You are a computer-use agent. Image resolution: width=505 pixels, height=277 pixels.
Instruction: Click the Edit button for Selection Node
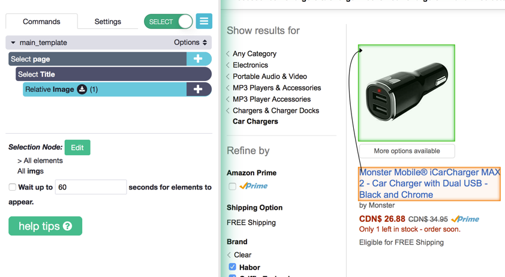tap(77, 147)
